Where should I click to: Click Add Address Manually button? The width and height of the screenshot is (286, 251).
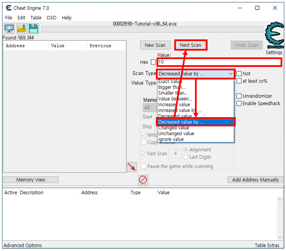point(255,180)
